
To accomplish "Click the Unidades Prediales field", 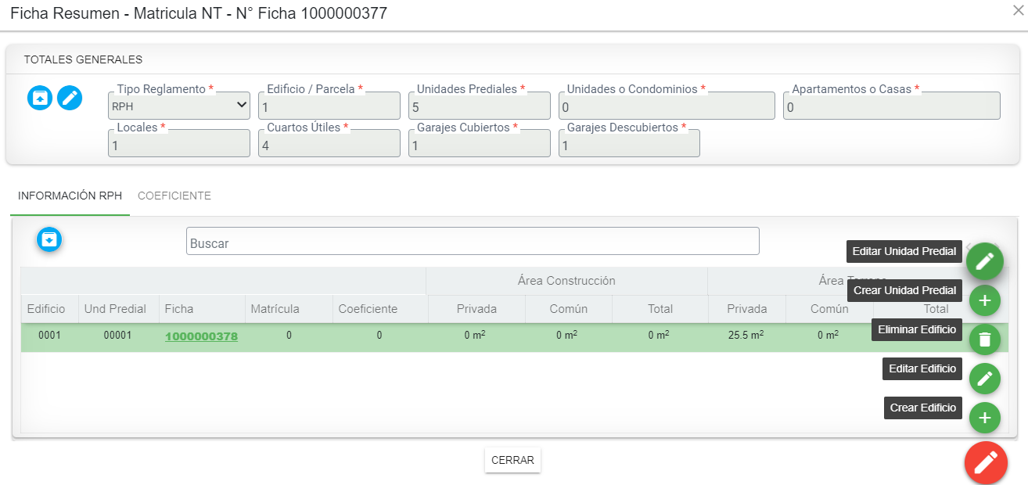I will tap(479, 106).
